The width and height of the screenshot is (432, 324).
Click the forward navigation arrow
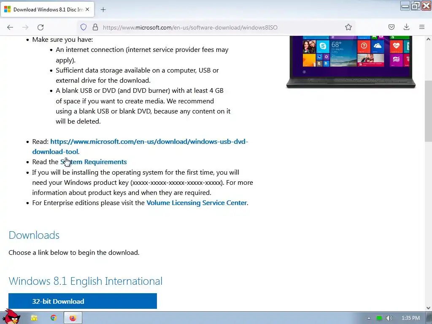[25, 27]
